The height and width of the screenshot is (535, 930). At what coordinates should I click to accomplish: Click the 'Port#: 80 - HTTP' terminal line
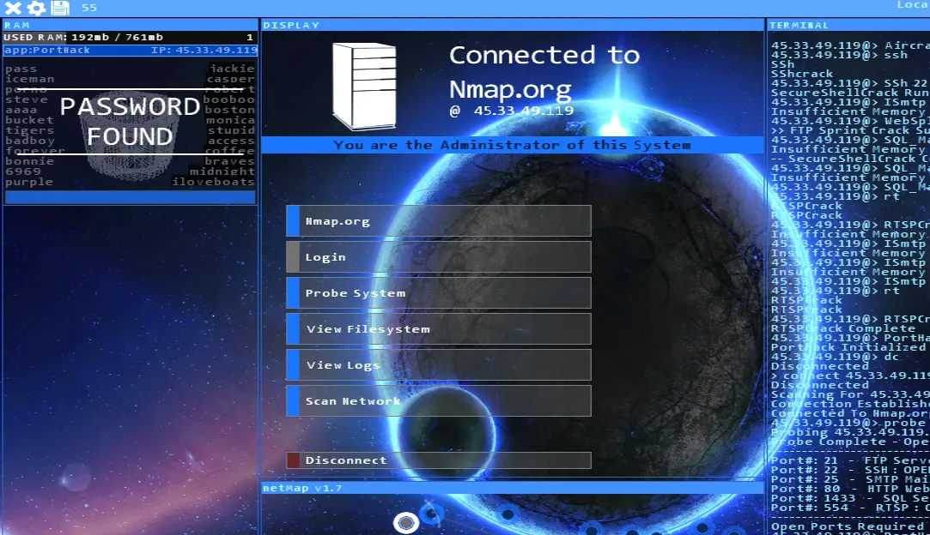[x=850, y=489]
